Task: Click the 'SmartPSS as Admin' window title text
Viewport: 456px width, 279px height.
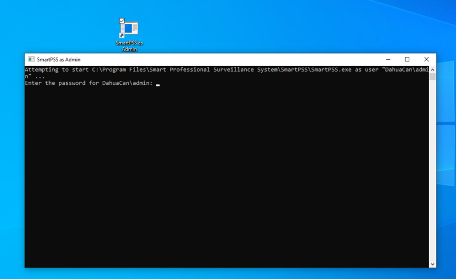Action: (x=59, y=60)
